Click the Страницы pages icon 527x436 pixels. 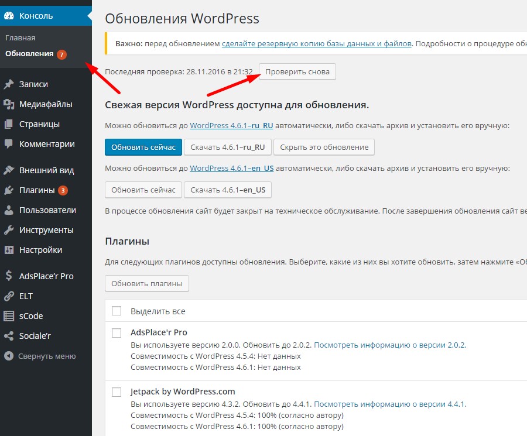click(9, 124)
